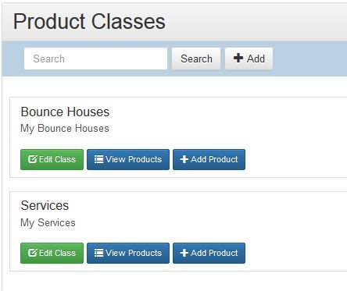This screenshot has width=347, height=291.
Task: Click the list icon on Services View Products
Action: coord(98,253)
